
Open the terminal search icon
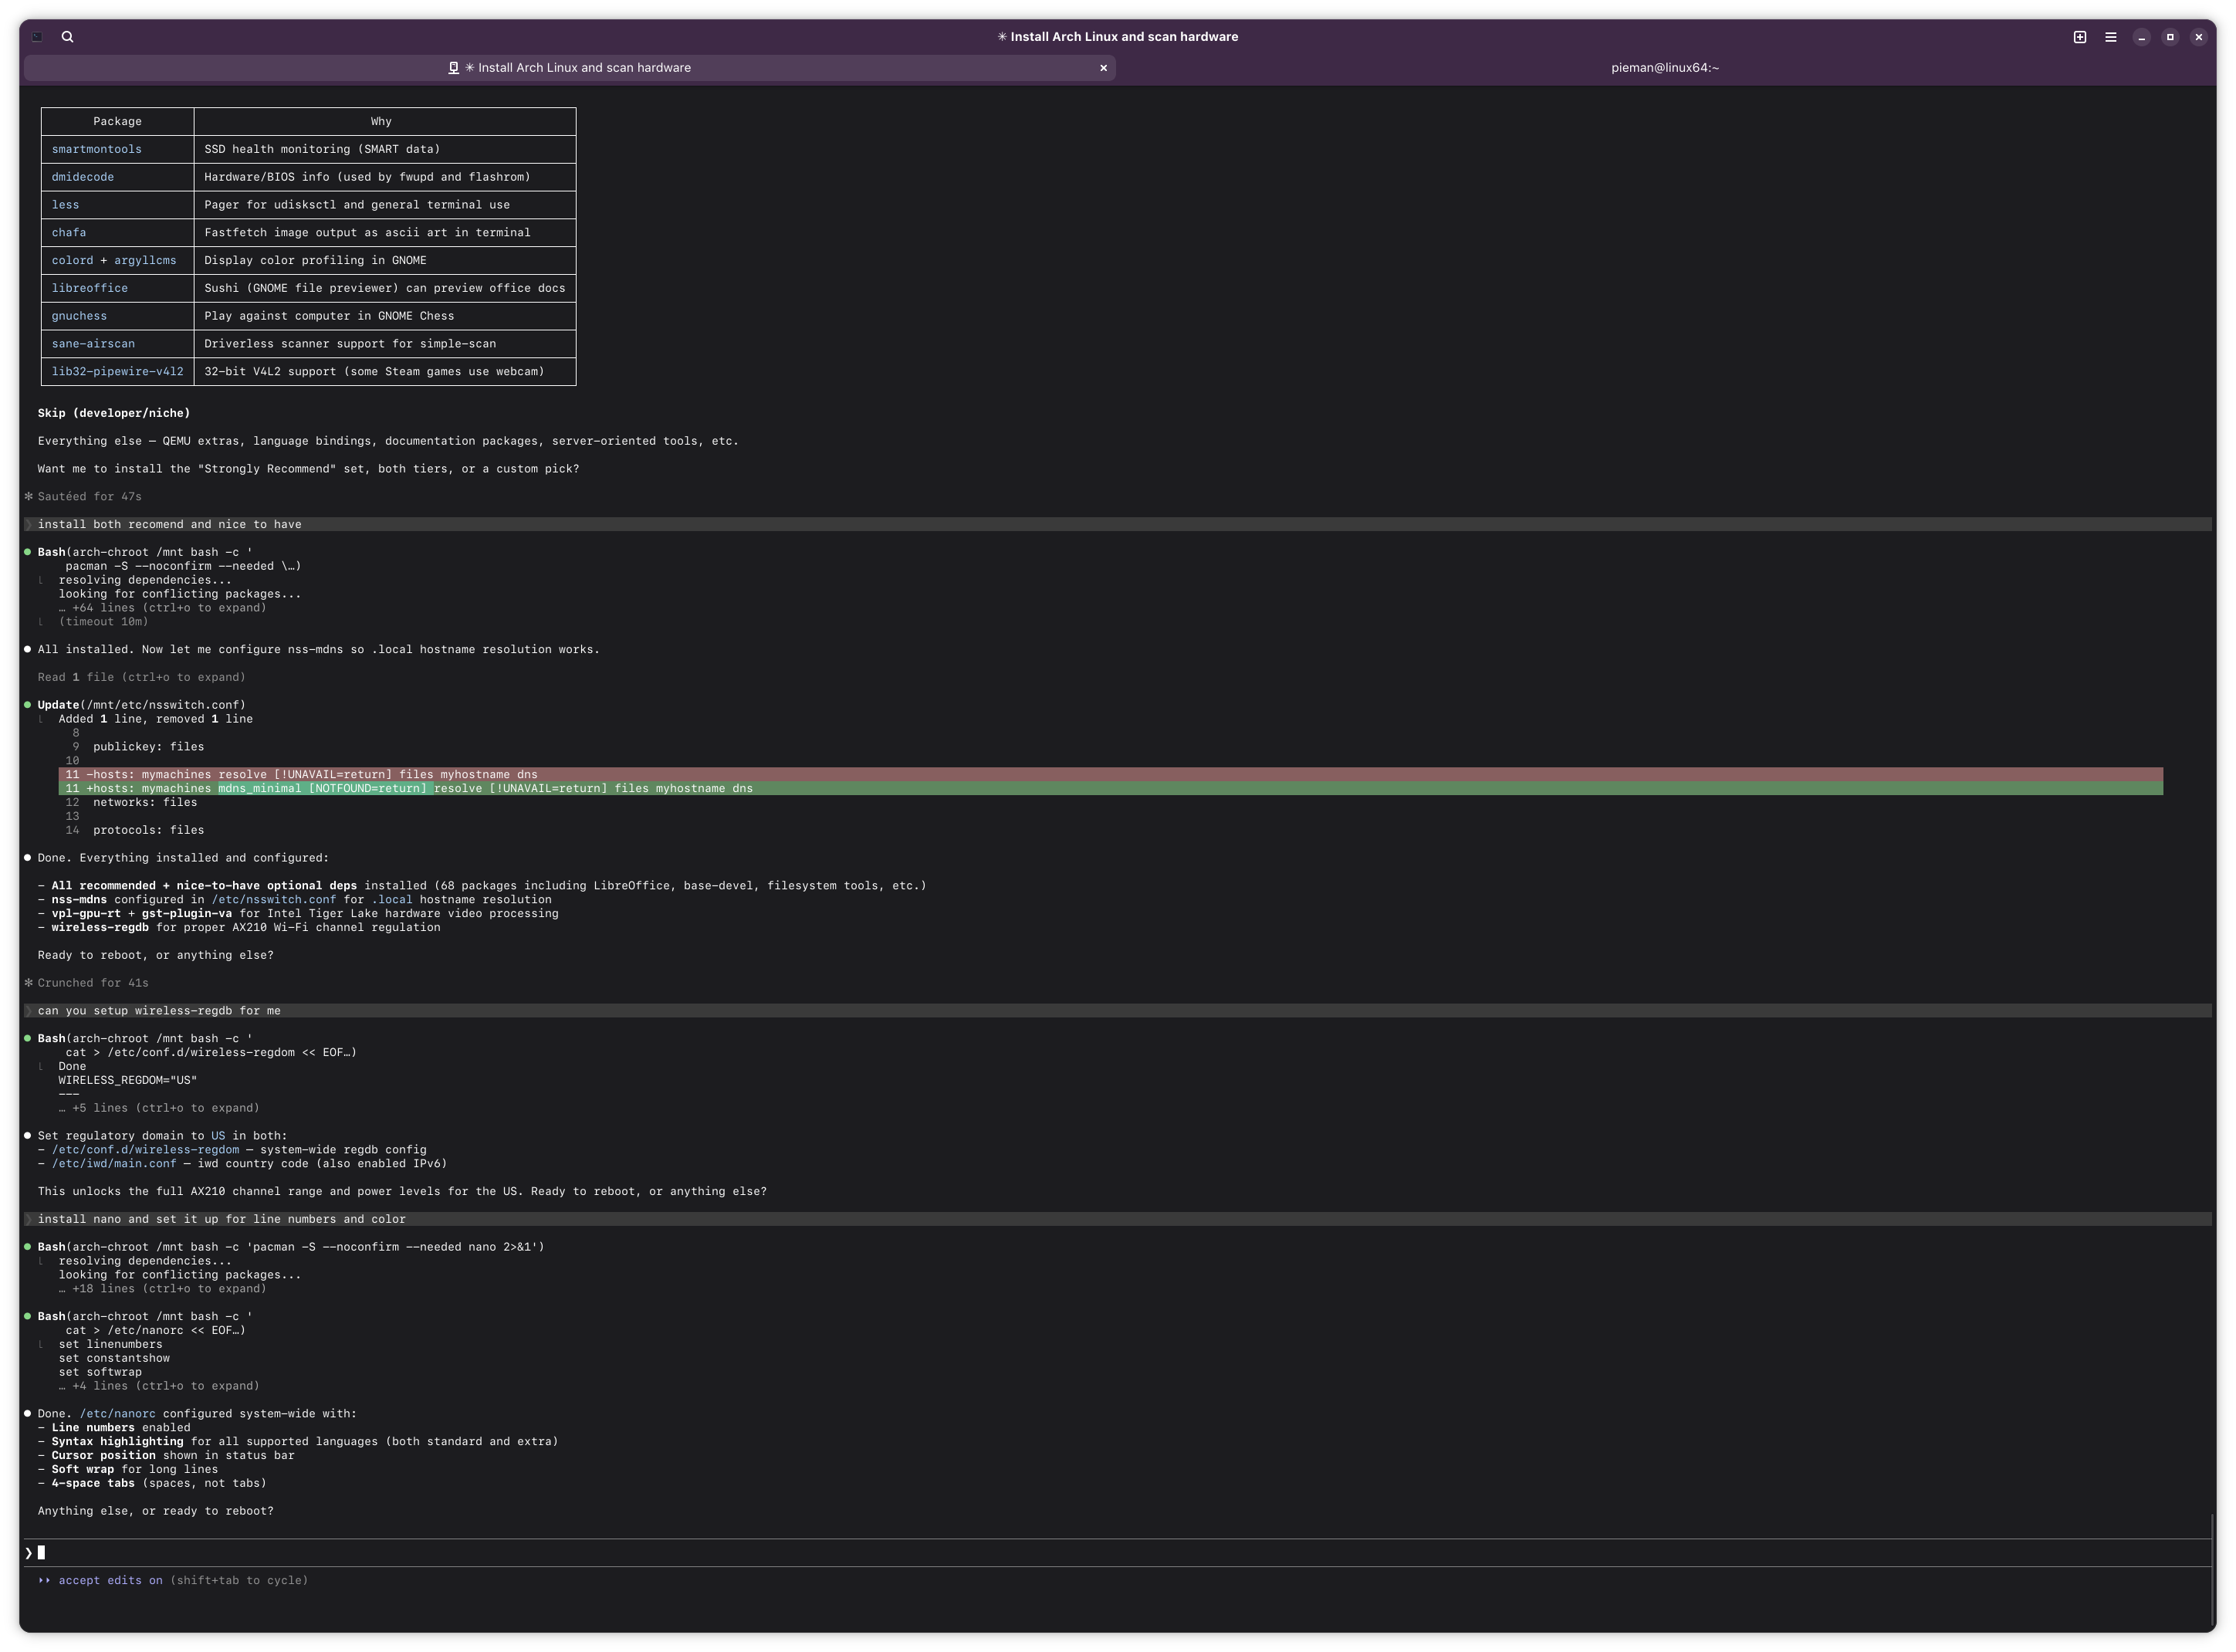coord(67,37)
